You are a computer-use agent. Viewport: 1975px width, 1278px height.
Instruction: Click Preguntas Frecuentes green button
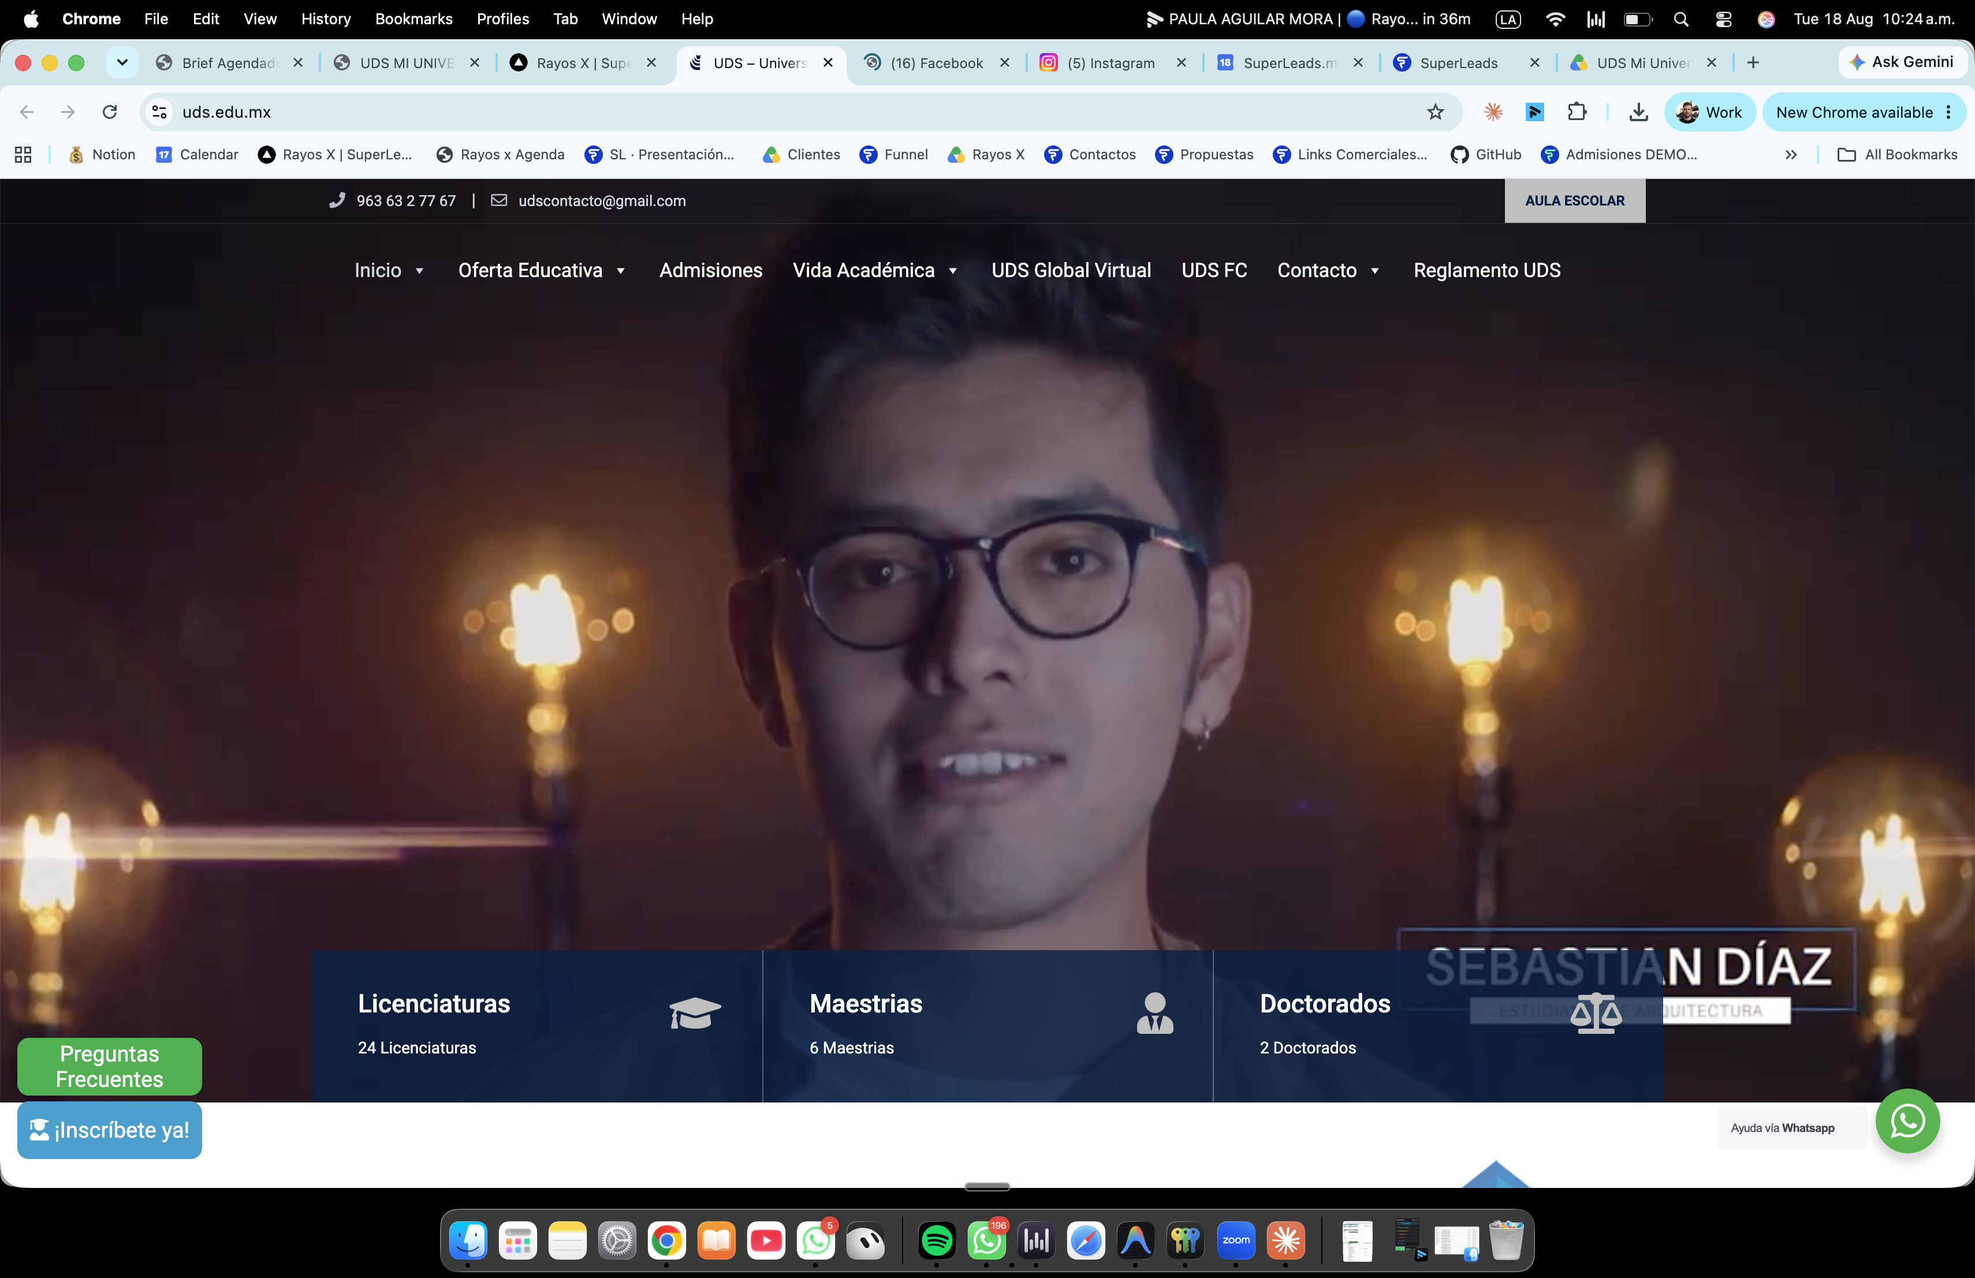(x=110, y=1066)
